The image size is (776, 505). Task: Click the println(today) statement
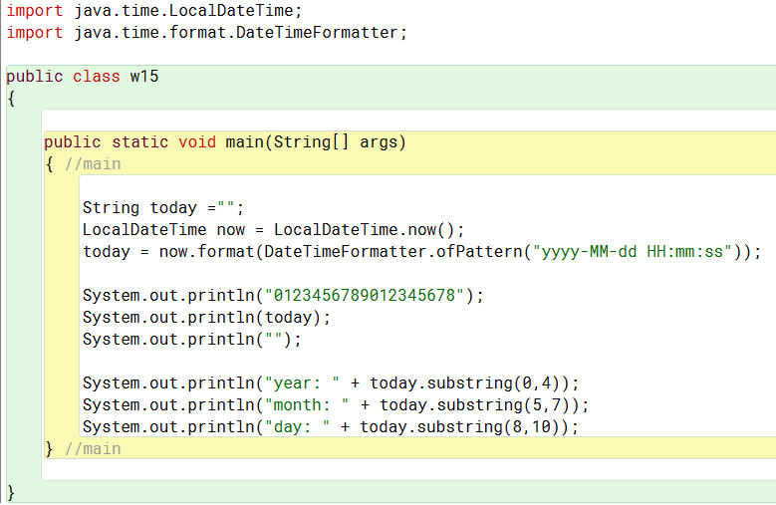206,318
